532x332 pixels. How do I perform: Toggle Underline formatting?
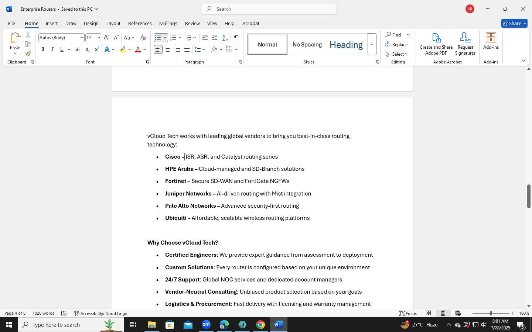[x=62, y=49]
